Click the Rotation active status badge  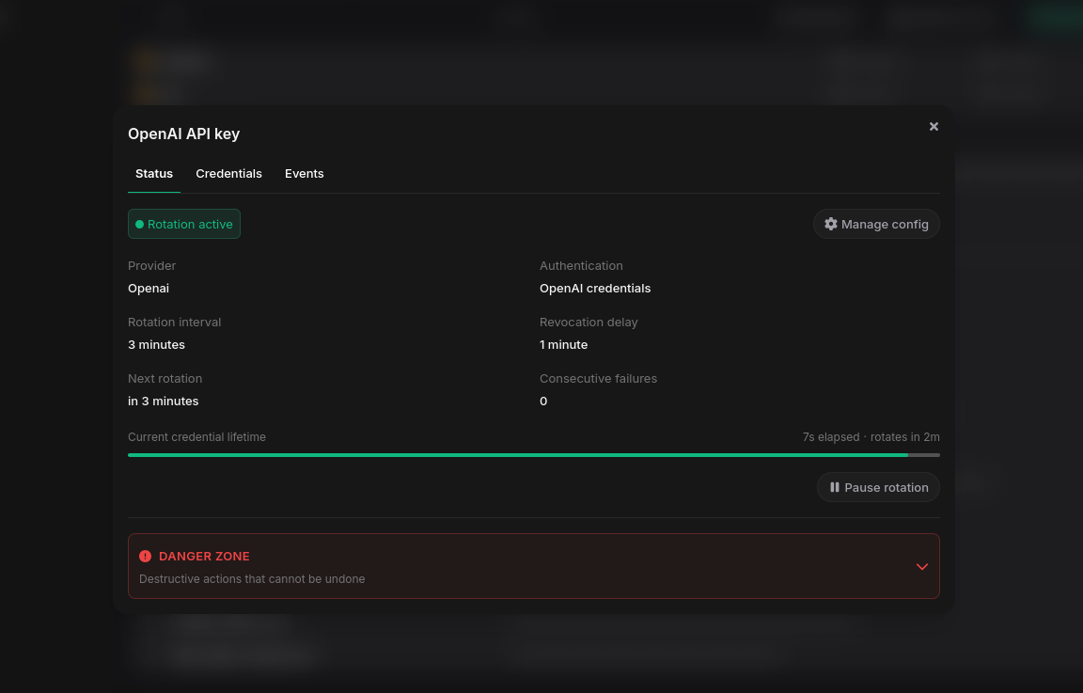(183, 224)
